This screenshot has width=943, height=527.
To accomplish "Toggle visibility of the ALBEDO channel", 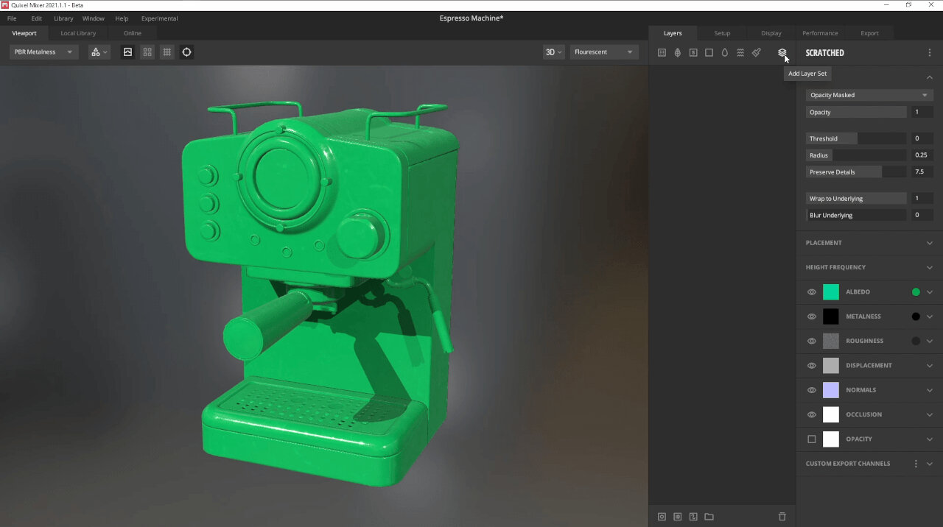I will click(x=811, y=291).
